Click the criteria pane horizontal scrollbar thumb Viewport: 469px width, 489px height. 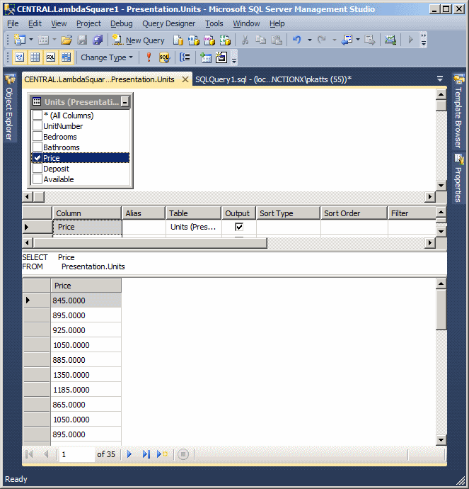pos(150,242)
